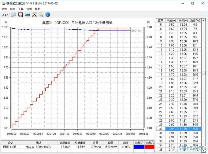Screen dimensions: 208x154
Task: Click the blue info icon
Action: click(x=48, y=15)
